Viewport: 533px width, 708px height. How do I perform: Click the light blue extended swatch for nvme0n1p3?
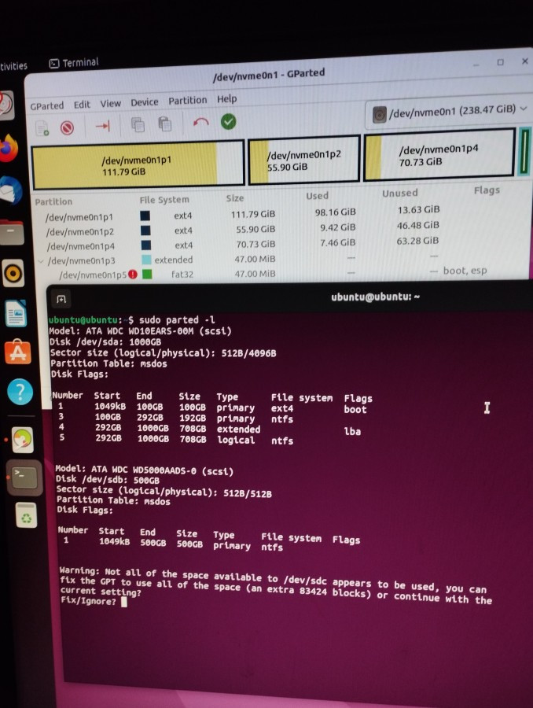click(x=146, y=260)
